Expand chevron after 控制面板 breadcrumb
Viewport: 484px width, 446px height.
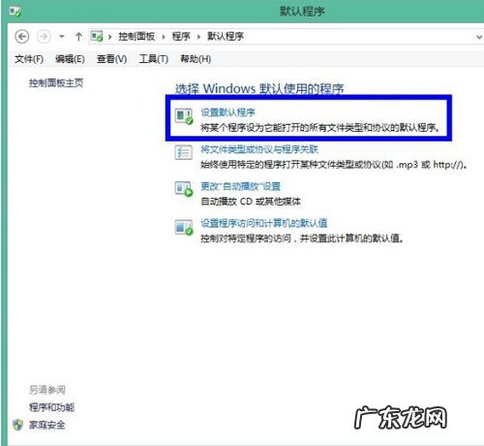coord(164,37)
